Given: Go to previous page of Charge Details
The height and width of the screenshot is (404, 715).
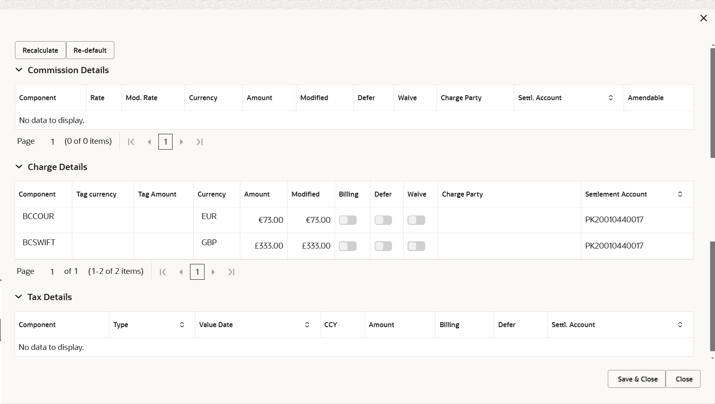Looking at the screenshot, I should pos(181,272).
